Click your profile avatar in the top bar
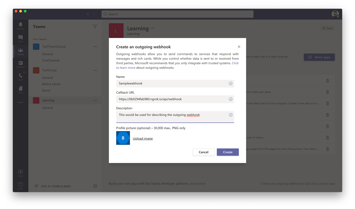The width and height of the screenshot is (355, 209). [x=335, y=14]
